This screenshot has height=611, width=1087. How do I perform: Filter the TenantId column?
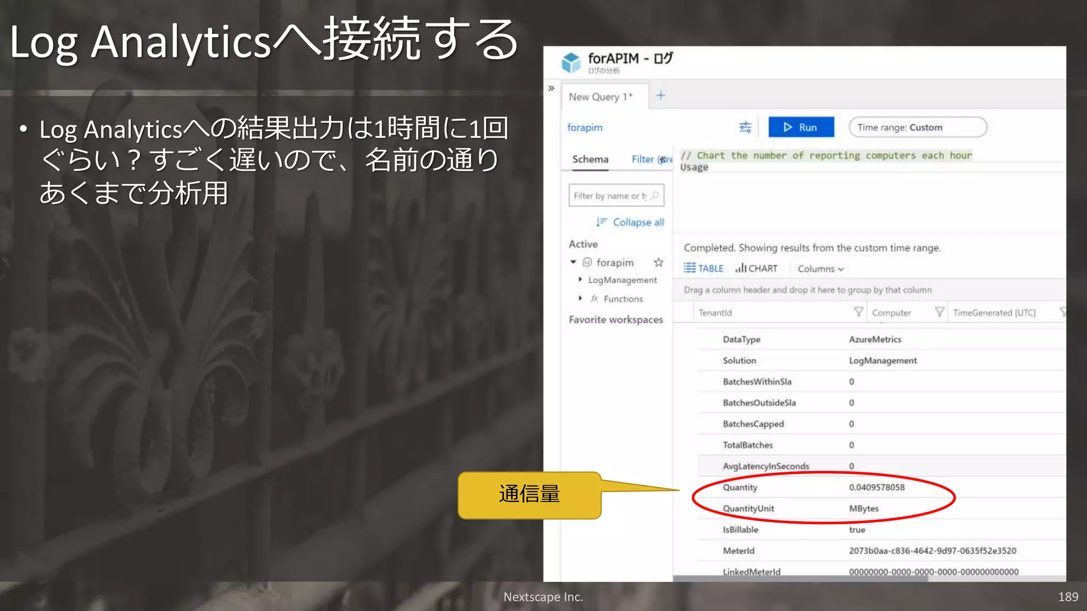pos(858,312)
